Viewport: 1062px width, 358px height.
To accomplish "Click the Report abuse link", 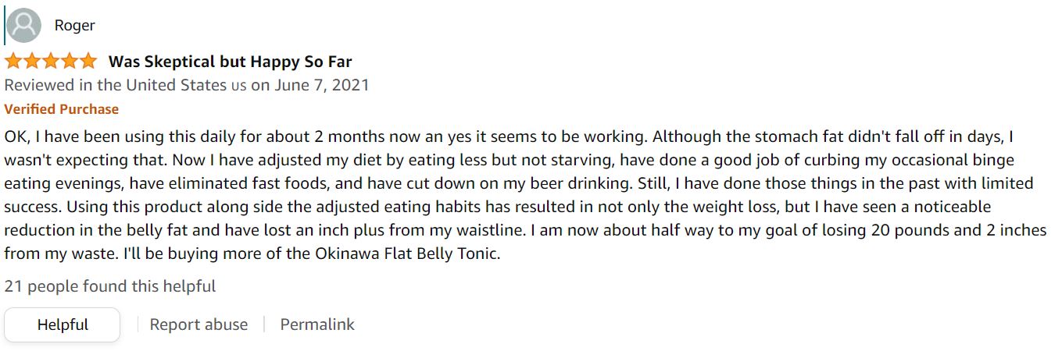I will tap(198, 324).
